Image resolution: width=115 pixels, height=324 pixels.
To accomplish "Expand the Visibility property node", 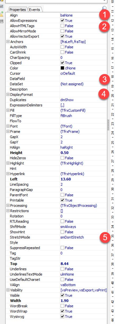I will point(8,290).
